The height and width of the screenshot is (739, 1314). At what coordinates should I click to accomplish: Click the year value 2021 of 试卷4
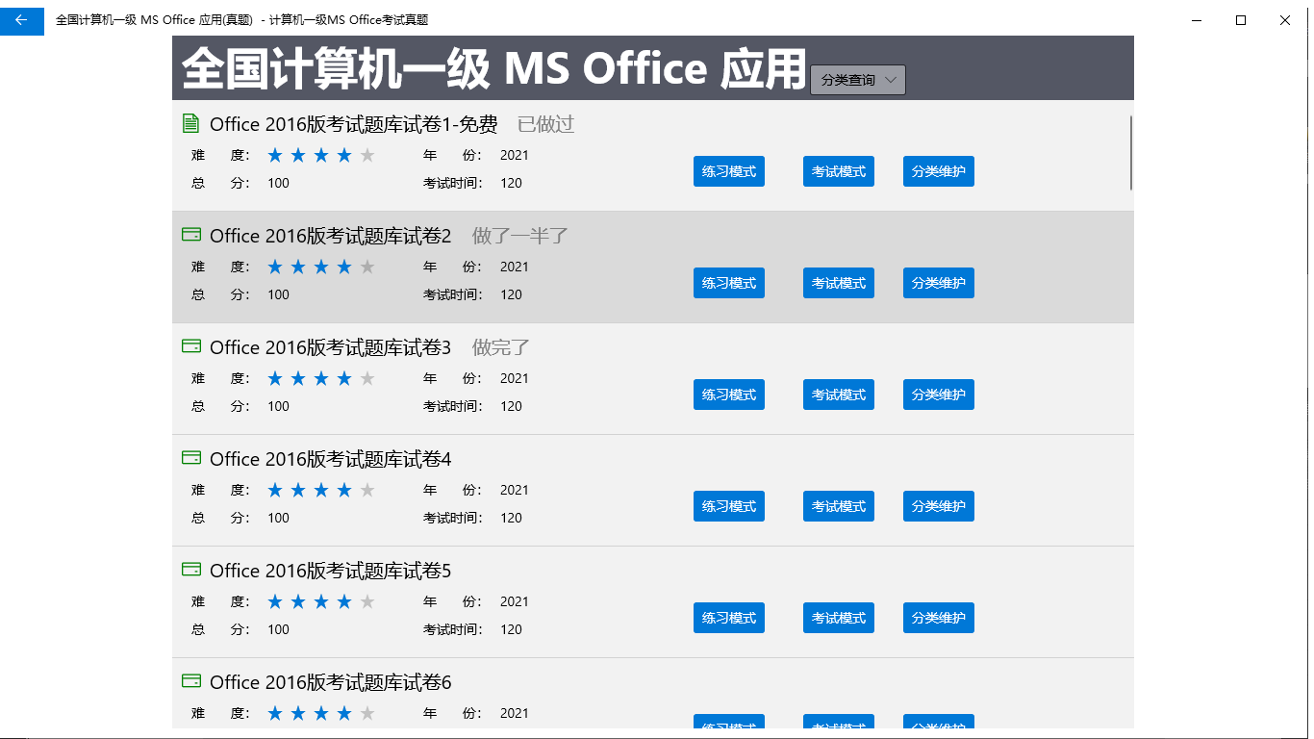point(515,490)
